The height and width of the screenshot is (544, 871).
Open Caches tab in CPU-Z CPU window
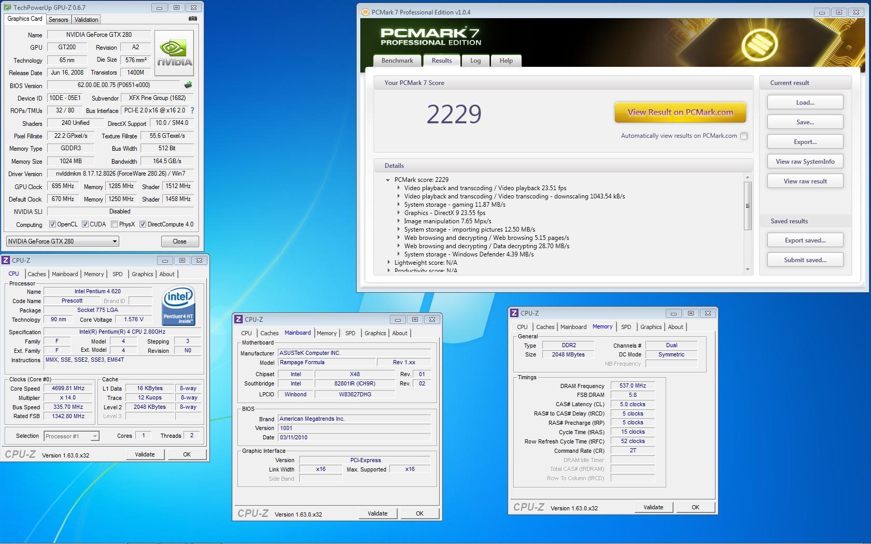point(37,274)
